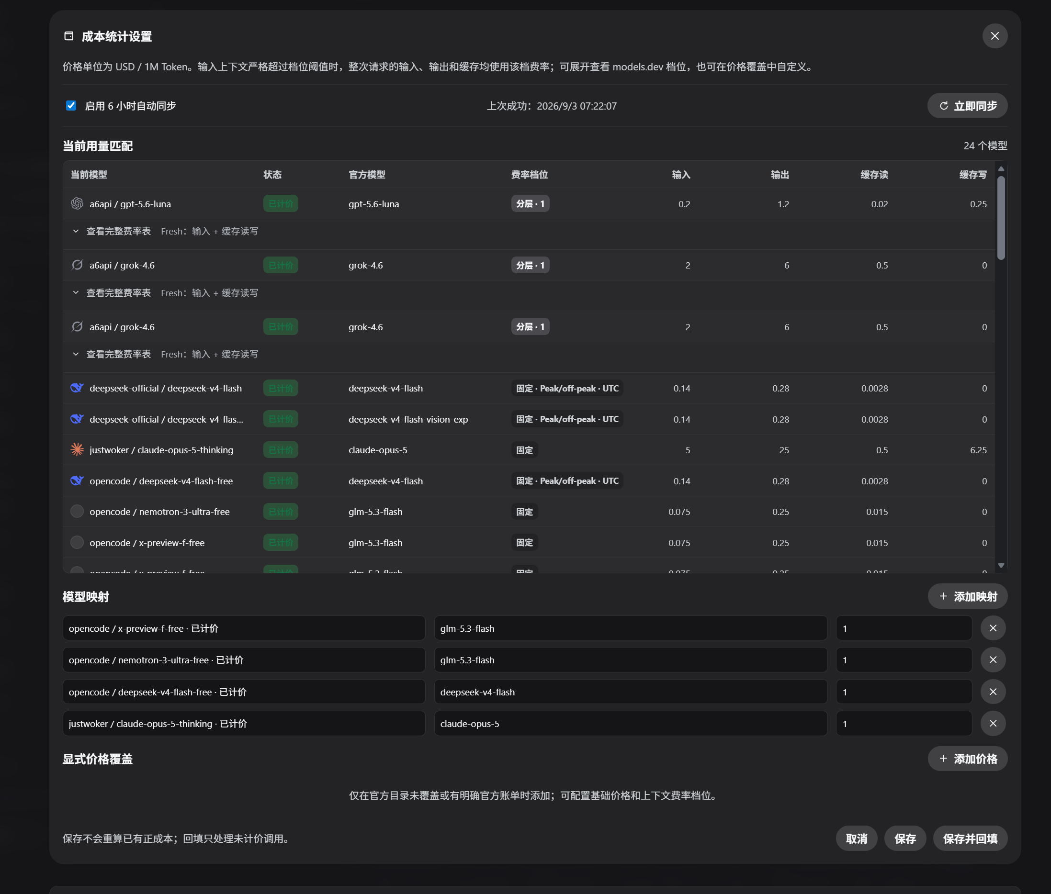Click the 固定 · Peak/off-peak · UTC badge for deepseek-v4-flash-vision-exp
This screenshot has height=894, width=1051.
click(567, 419)
